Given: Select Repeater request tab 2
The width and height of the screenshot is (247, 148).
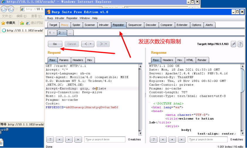Looking at the screenshot, I should pos(60,33).
